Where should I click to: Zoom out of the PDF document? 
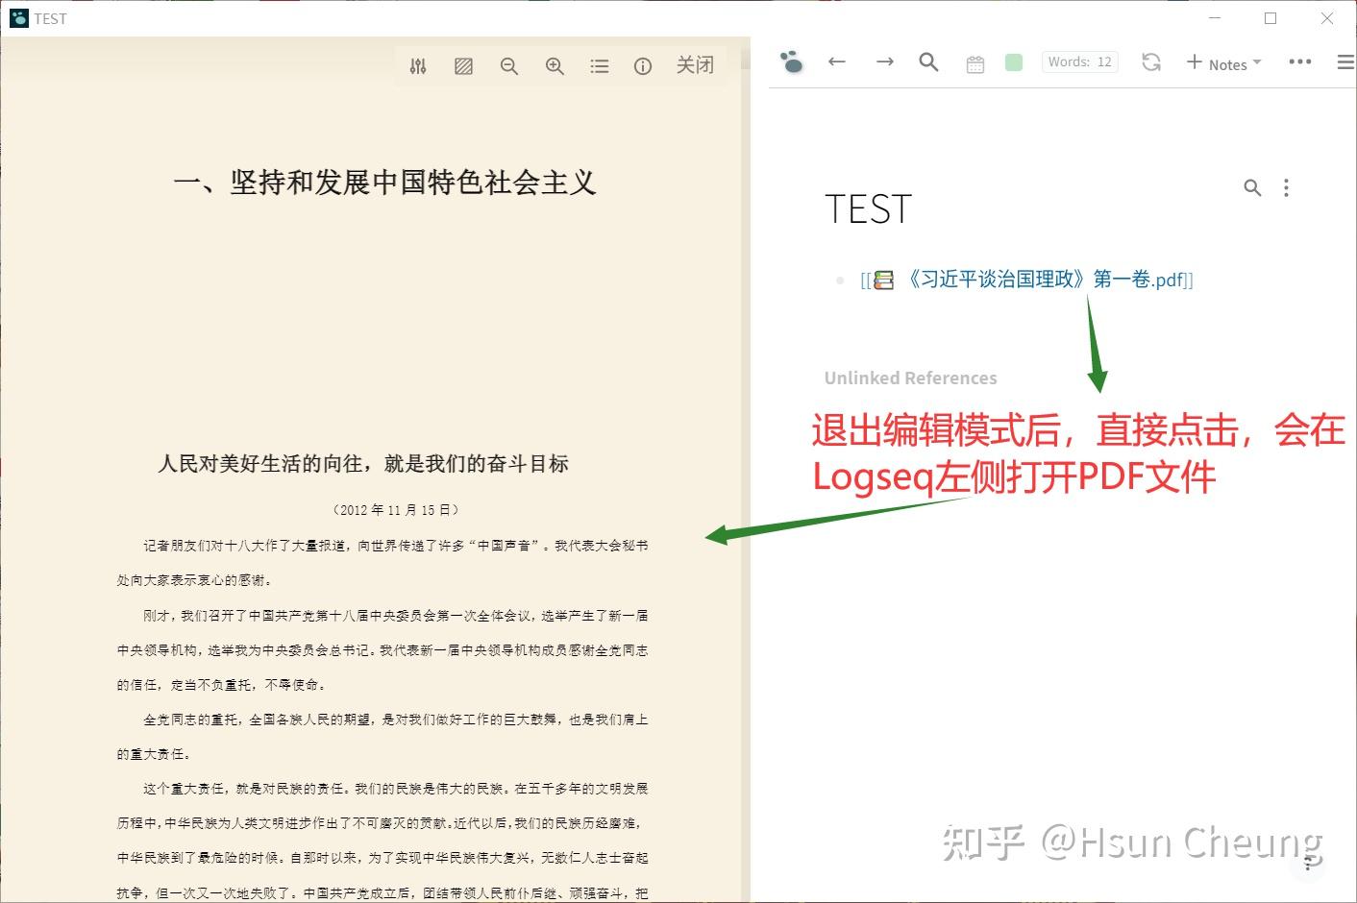click(509, 65)
